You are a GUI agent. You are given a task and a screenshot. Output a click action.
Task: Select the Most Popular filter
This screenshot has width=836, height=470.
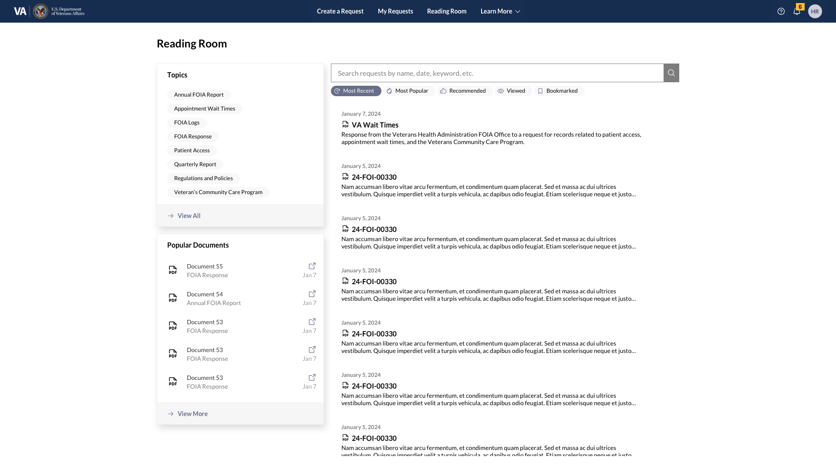tap(408, 91)
